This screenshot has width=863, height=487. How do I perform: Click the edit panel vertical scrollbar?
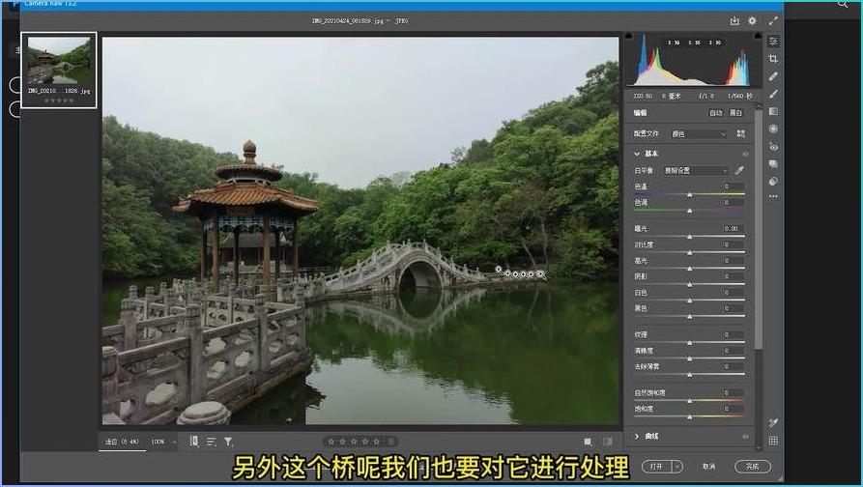tap(759, 228)
